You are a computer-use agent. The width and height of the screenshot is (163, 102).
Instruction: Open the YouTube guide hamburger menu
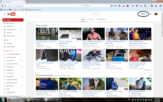[x=5, y=14]
